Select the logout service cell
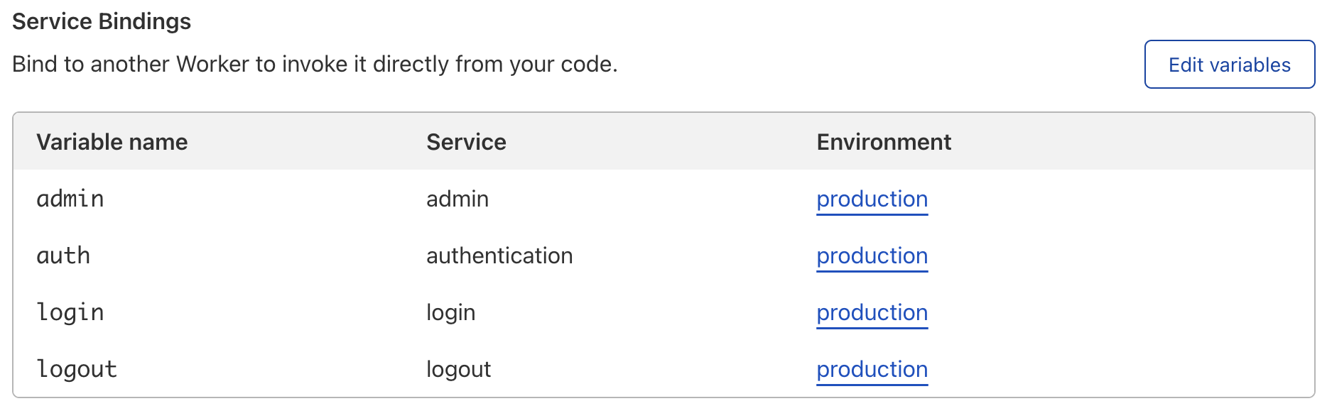 coord(458,370)
